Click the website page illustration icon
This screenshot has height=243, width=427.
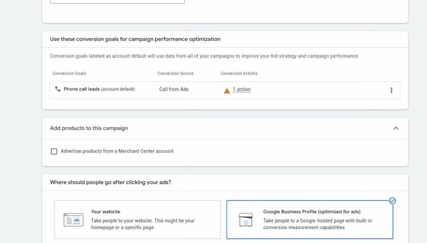pos(73,220)
